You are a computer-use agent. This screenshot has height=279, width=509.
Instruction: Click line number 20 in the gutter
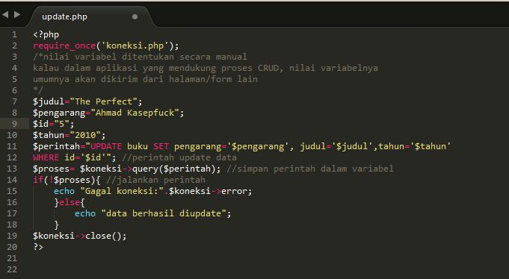(12, 247)
